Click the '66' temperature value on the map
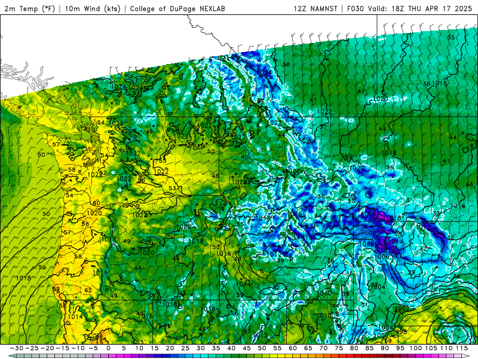478x359 pixels. coord(99,337)
